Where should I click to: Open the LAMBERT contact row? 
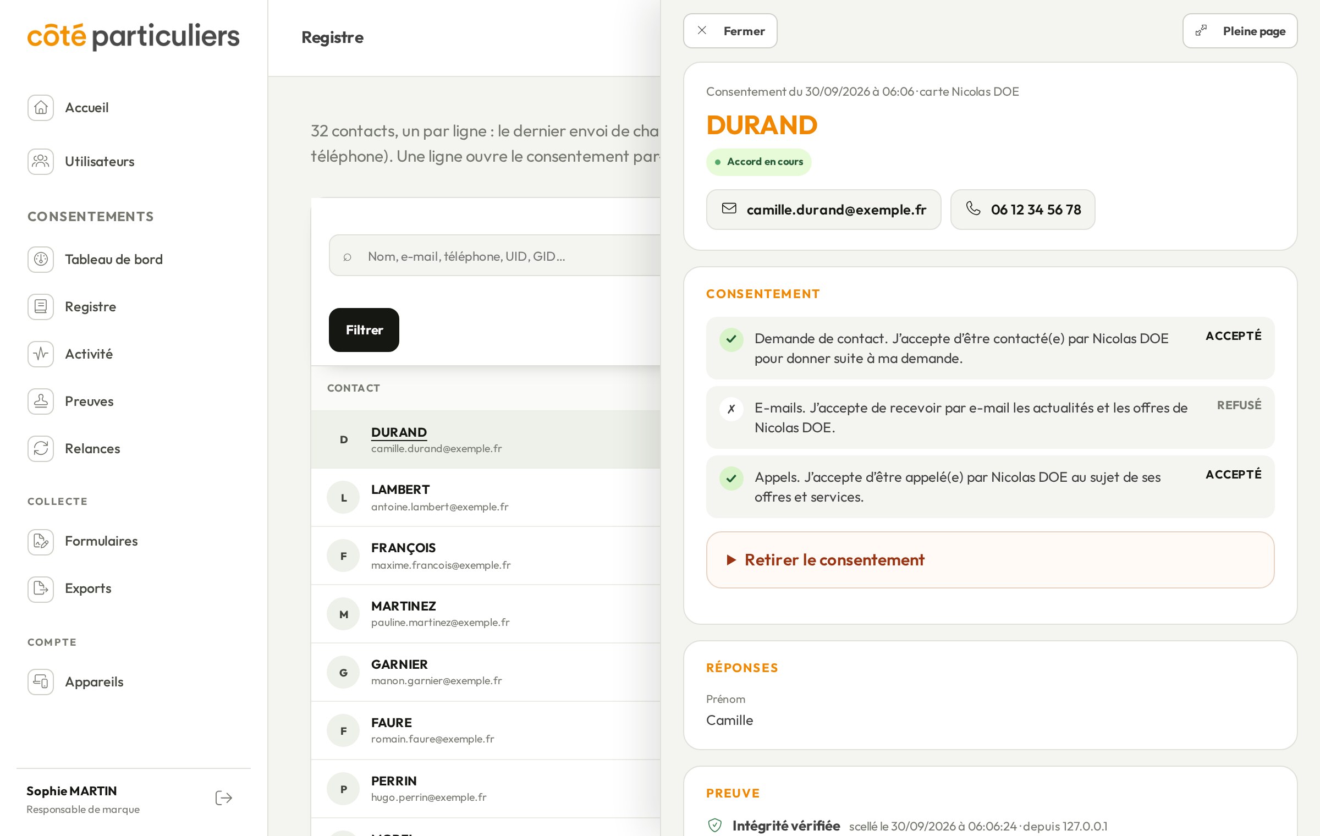point(486,497)
